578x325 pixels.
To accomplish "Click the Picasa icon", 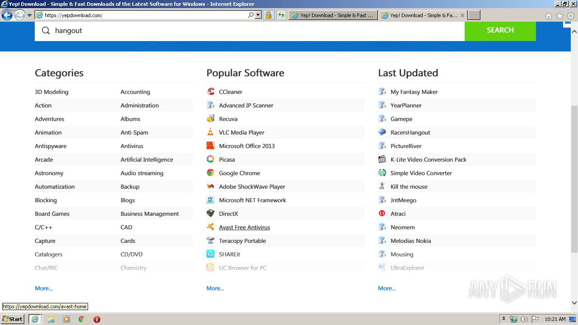I will 210,159.
